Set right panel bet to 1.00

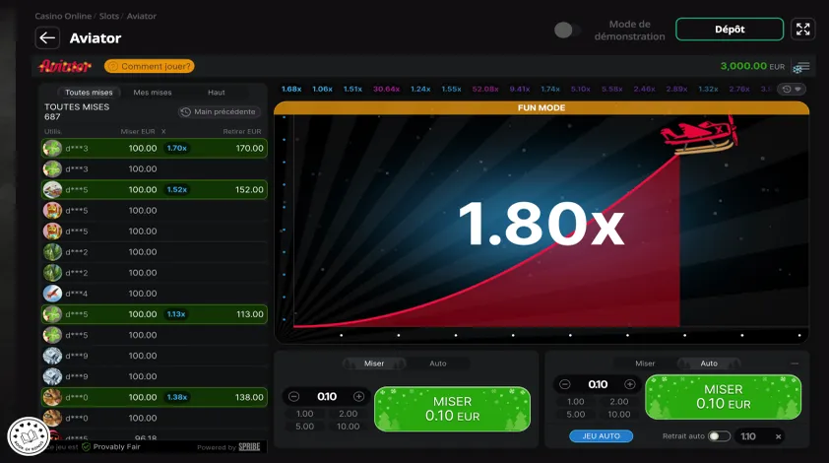point(576,402)
